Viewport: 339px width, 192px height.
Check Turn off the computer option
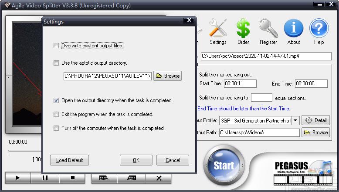pos(56,128)
